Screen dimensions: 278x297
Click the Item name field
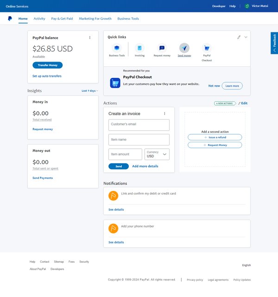coord(139,139)
